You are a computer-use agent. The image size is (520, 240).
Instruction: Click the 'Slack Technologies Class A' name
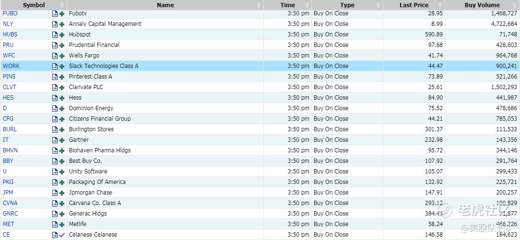[x=104, y=66]
